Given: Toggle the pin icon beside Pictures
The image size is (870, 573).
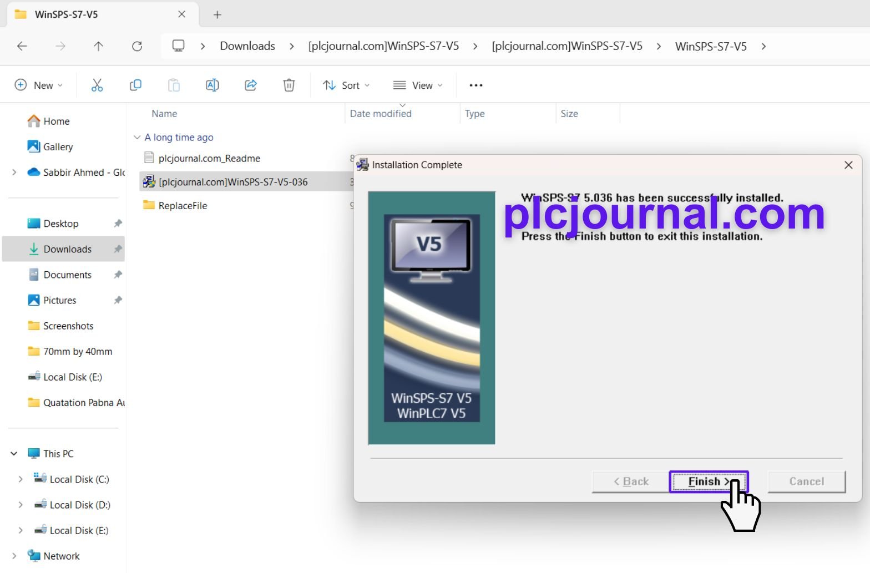Looking at the screenshot, I should pos(118,300).
